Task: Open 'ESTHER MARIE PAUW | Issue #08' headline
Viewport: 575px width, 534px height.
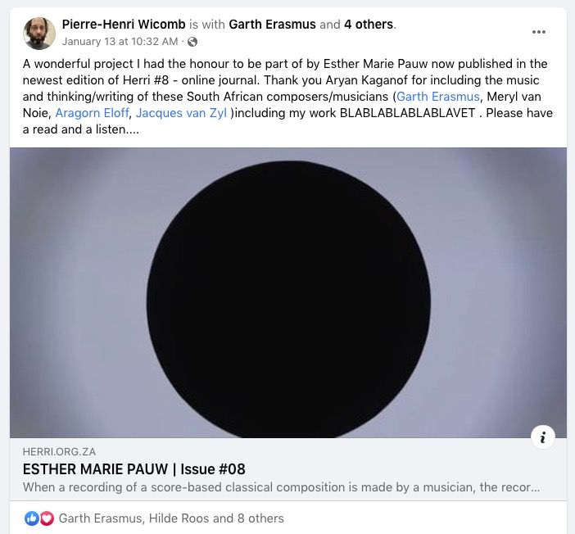Action: tap(134, 469)
